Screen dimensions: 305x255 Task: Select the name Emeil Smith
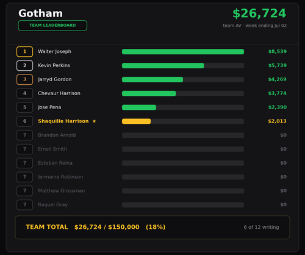pyautogui.click(x=52, y=149)
